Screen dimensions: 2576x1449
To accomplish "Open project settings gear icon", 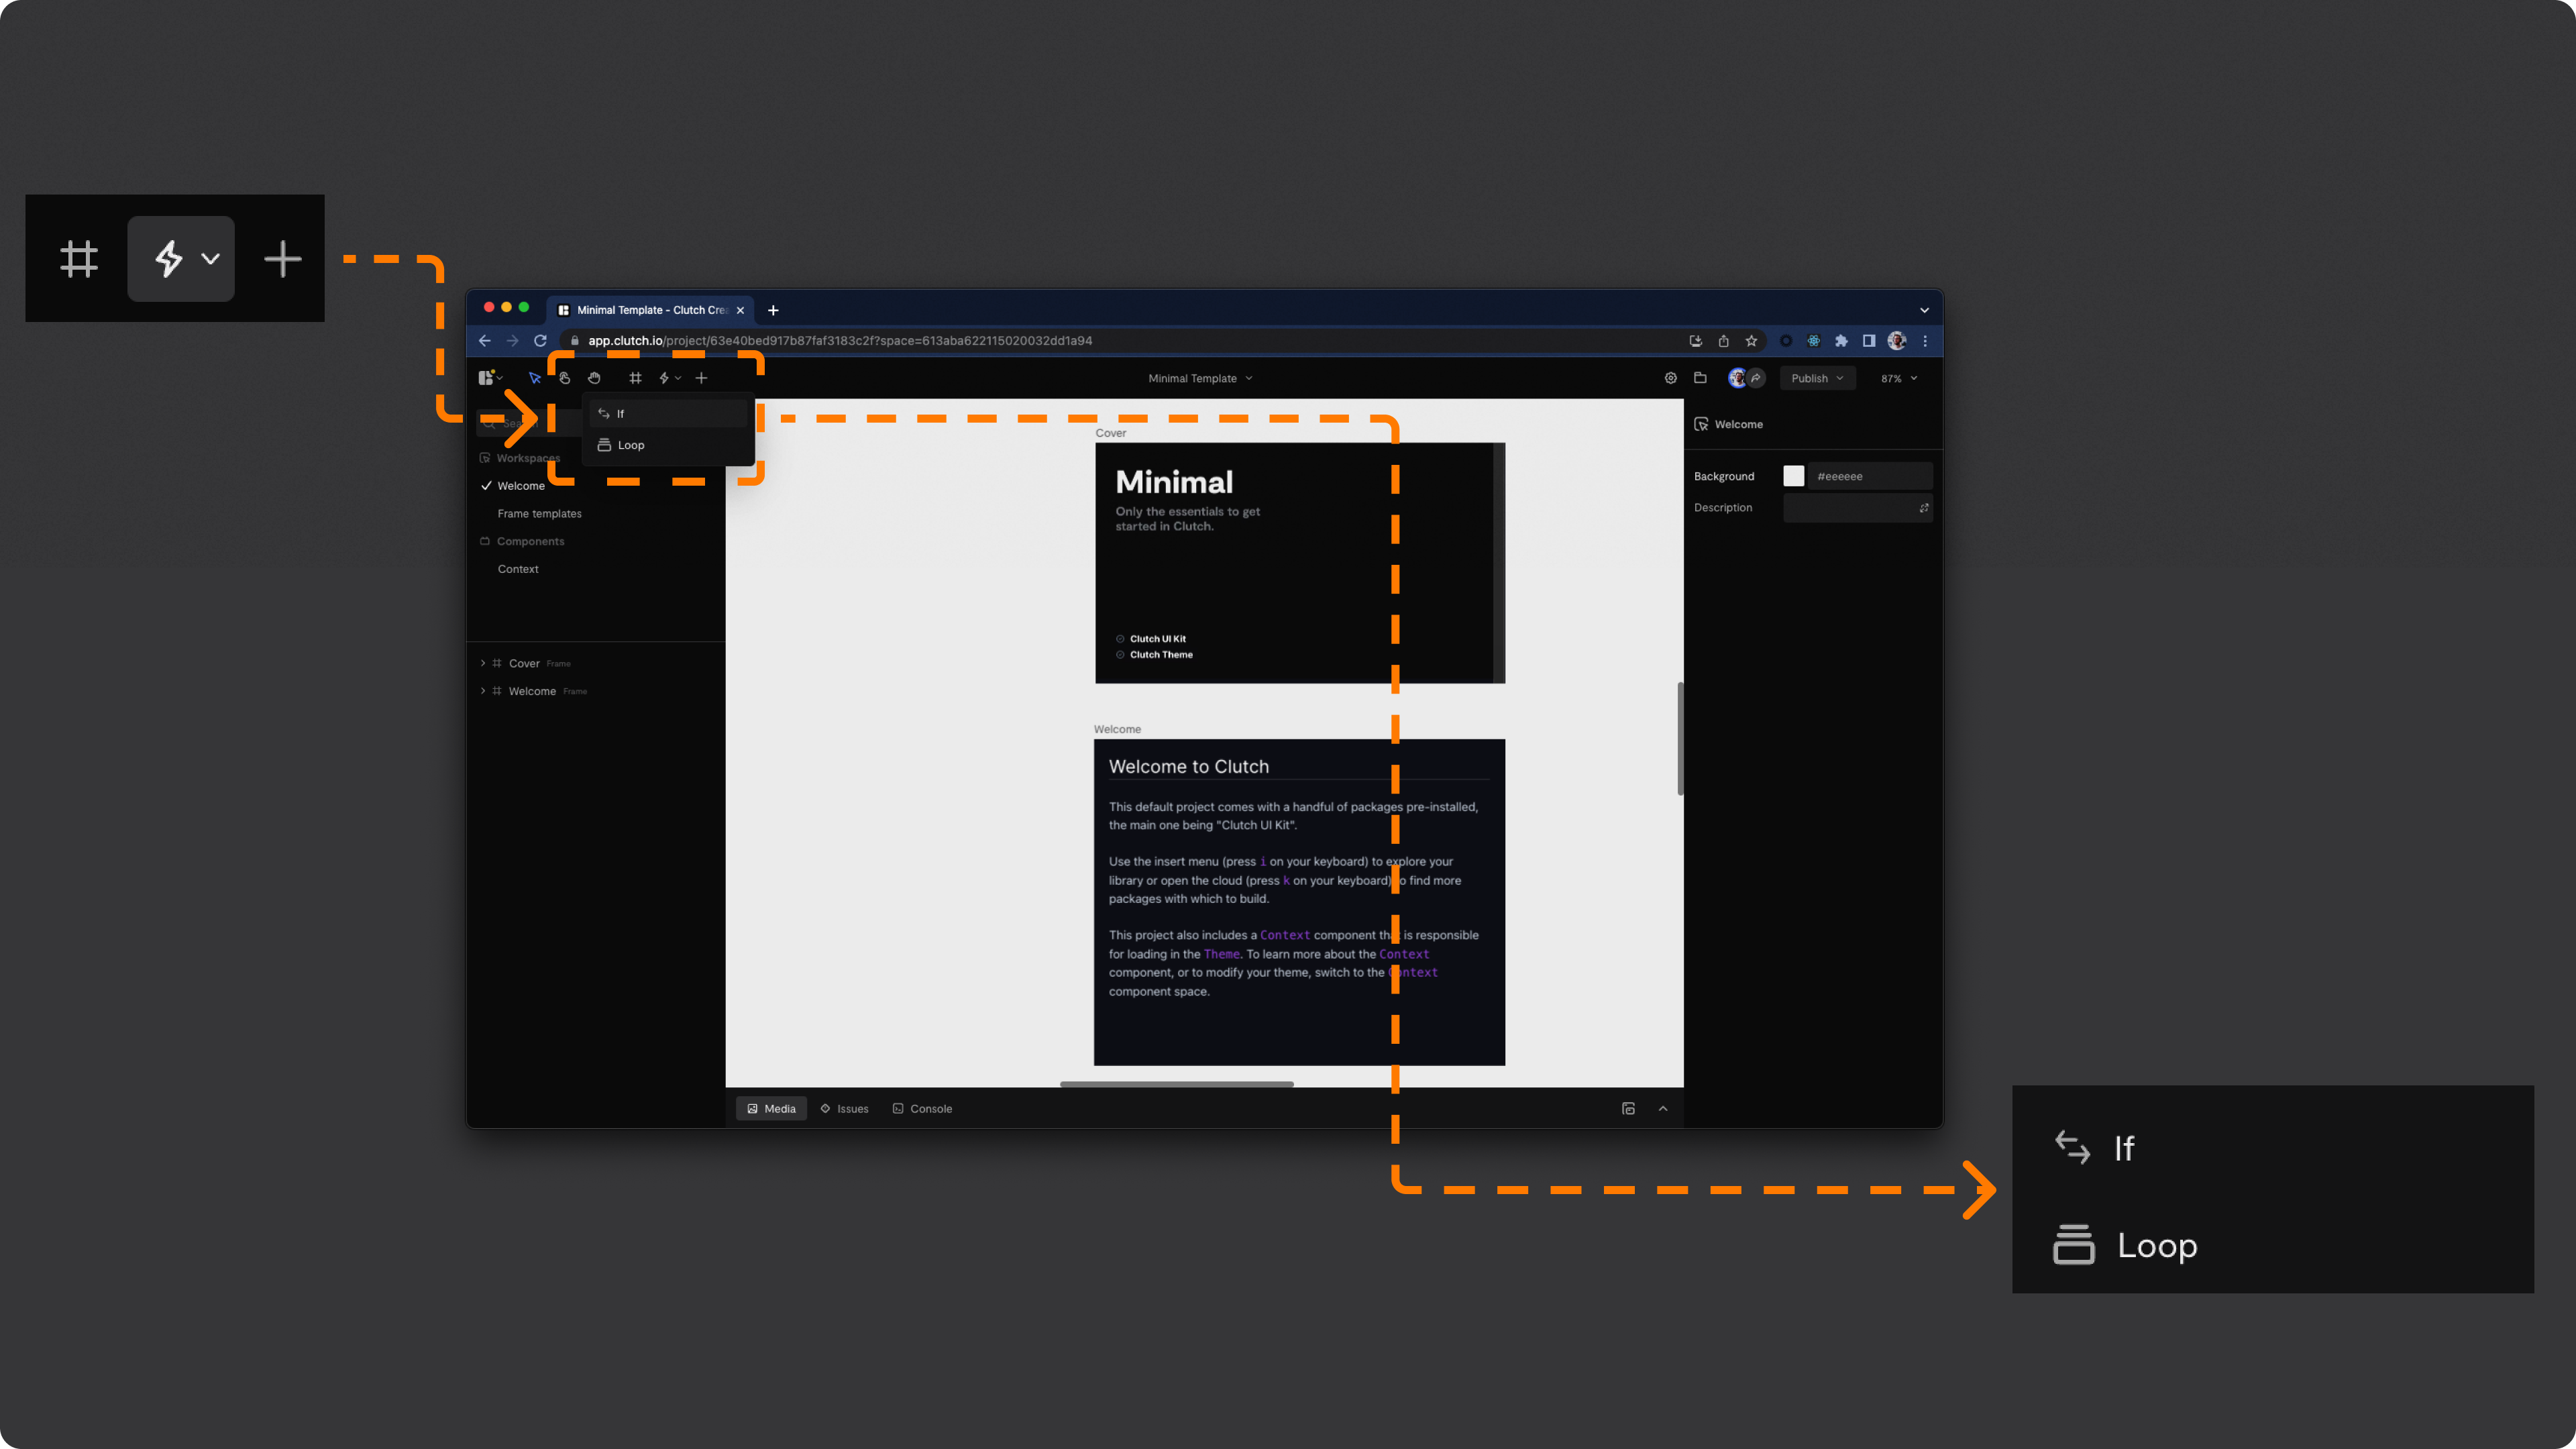I will coord(1670,378).
